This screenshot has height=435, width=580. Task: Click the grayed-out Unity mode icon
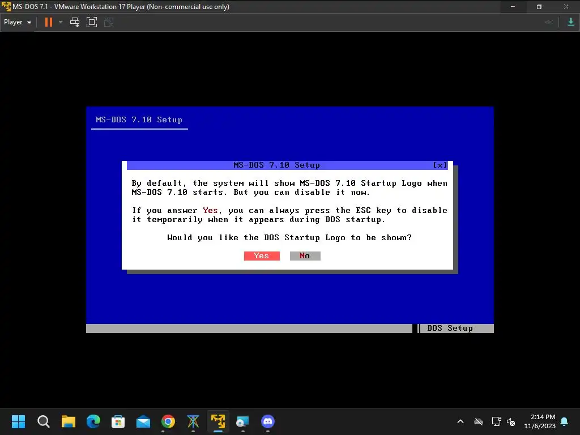(x=109, y=22)
